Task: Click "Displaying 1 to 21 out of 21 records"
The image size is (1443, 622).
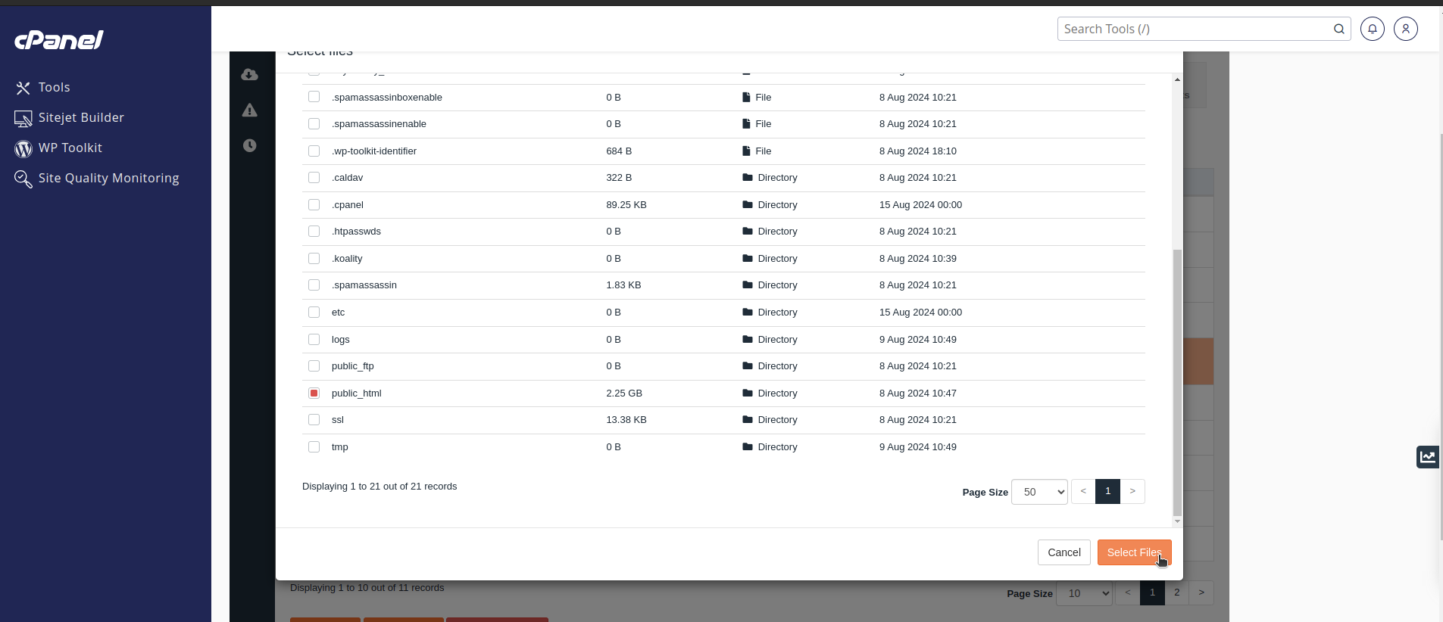Action: point(379,486)
